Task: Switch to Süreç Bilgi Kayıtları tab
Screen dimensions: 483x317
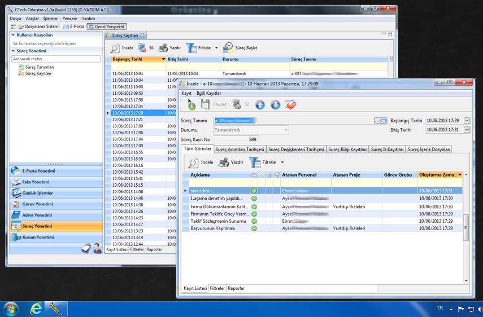Action: coord(347,149)
